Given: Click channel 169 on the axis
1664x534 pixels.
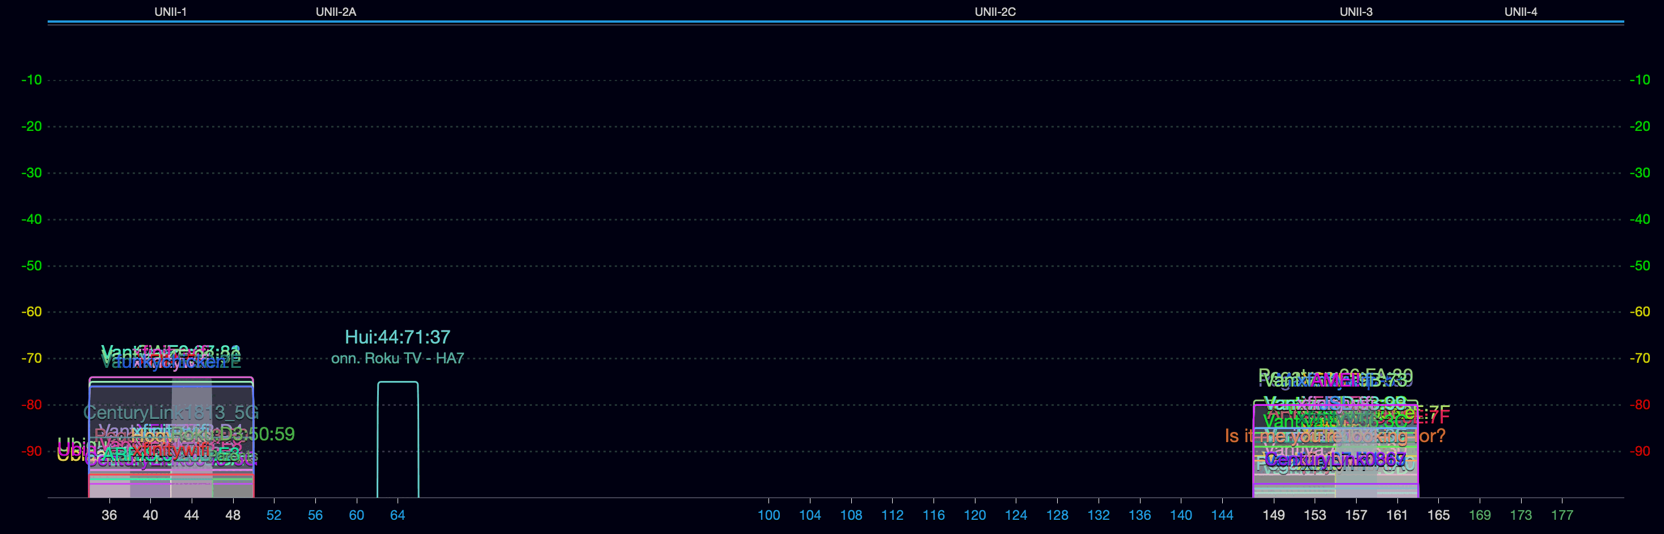Looking at the screenshot, I should [1480, 515].
